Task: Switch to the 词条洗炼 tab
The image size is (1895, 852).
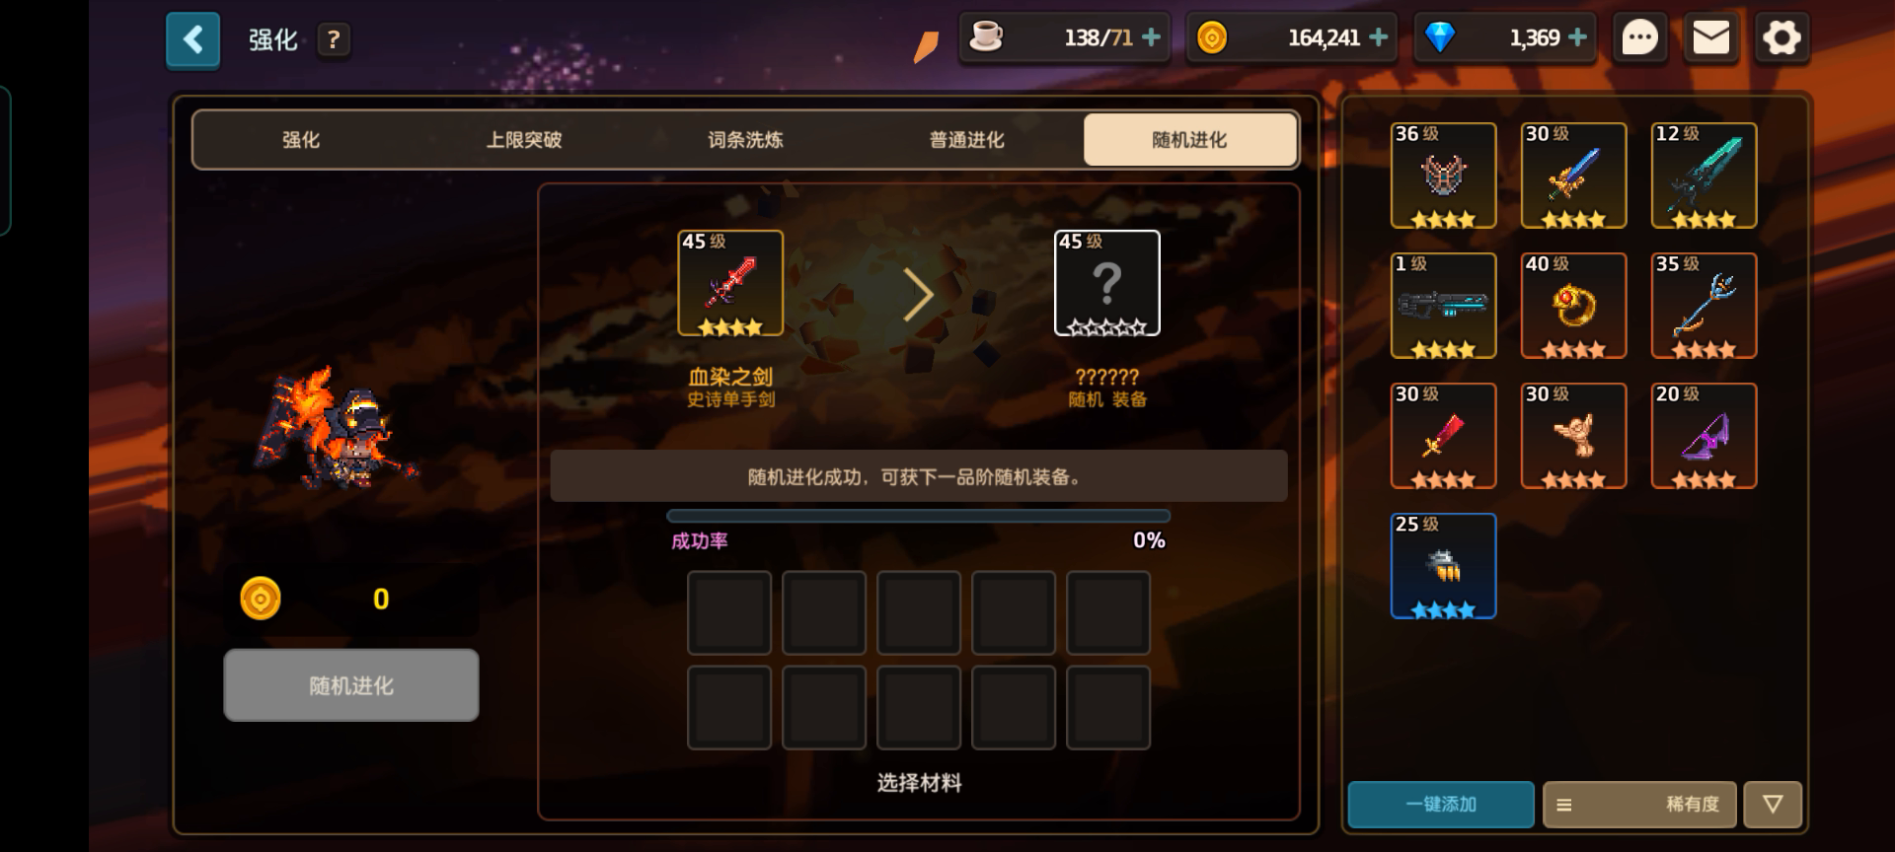Action: (745, 140)
